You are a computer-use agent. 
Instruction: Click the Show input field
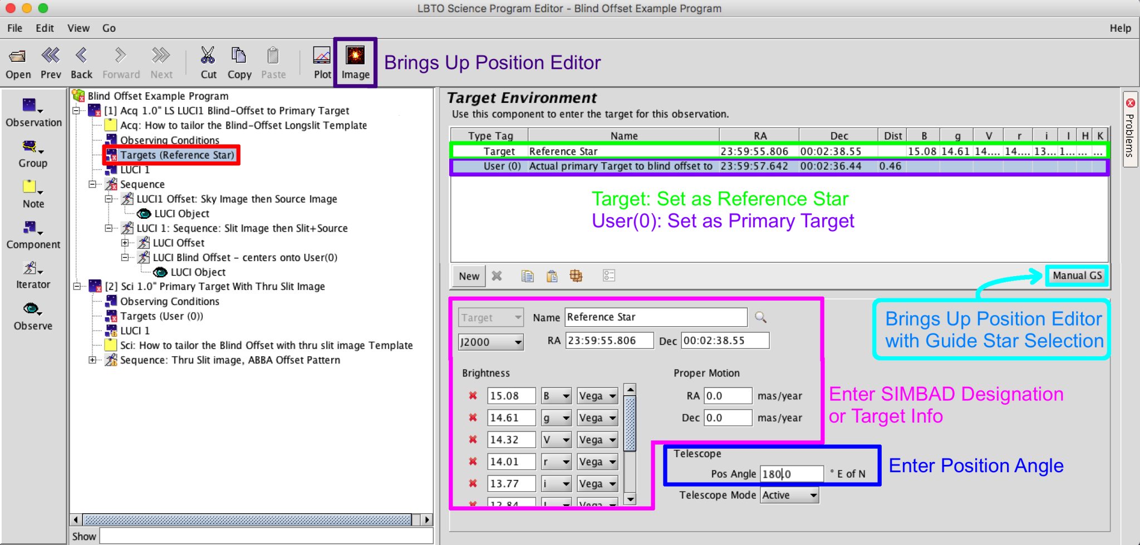(266, 536)
